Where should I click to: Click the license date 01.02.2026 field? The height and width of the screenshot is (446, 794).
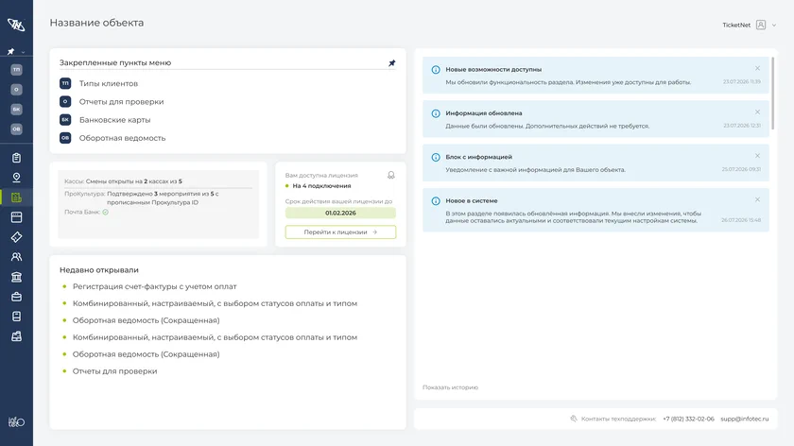tap(340, 214)
